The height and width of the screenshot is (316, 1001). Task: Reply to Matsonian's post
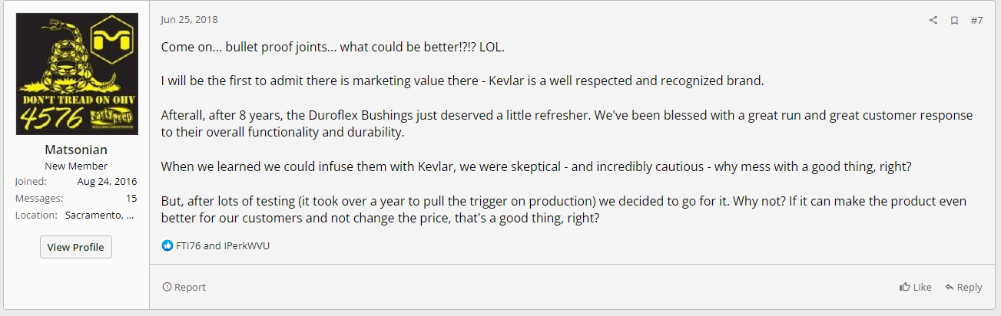pyautogui.click(x=963, y=287)
